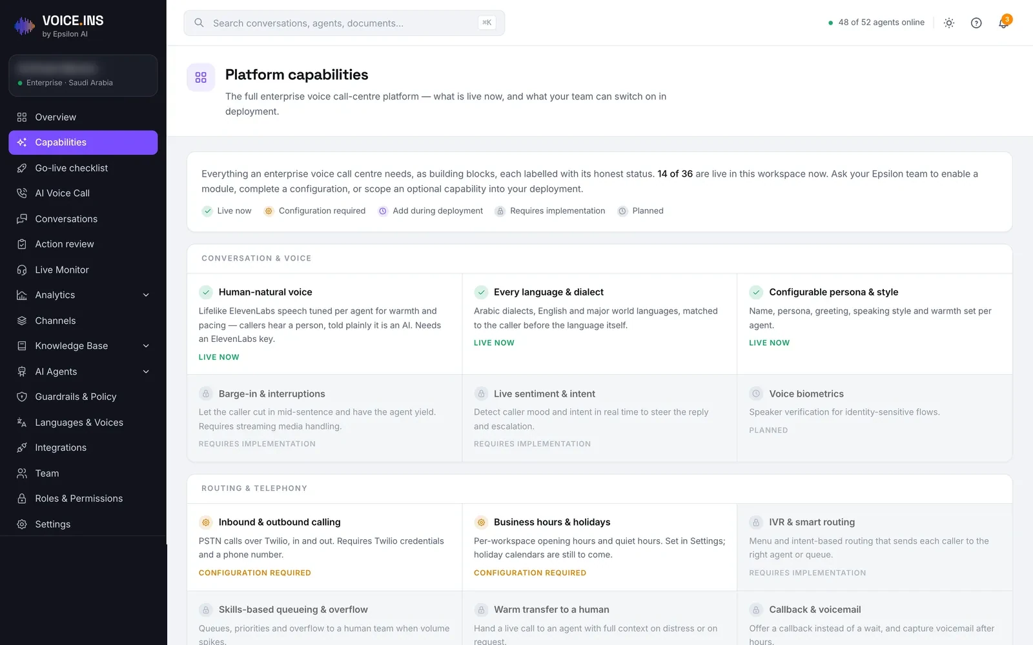The width and height of the screenshot is (1033, 645).
Task: Click the Inbound & outbound calling status icon
Action: click(x=206, y=522)
